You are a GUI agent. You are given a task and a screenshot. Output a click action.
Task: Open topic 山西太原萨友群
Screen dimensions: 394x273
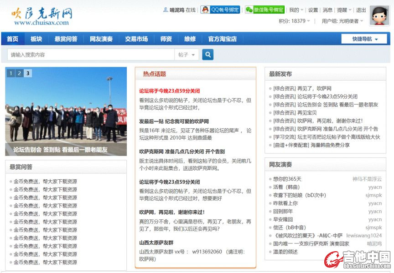[x=156, y=243]
